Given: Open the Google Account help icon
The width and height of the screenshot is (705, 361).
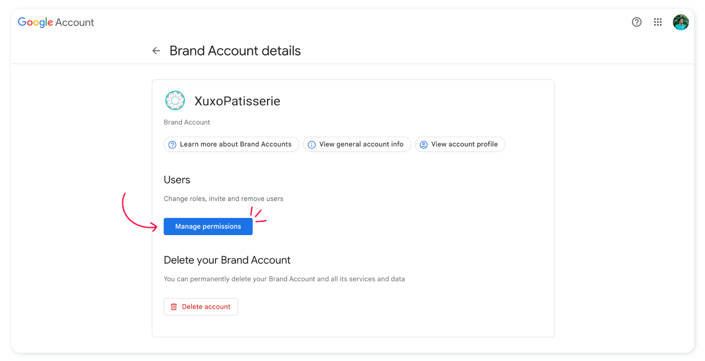Looking at the screenshot, I should 637,22.
